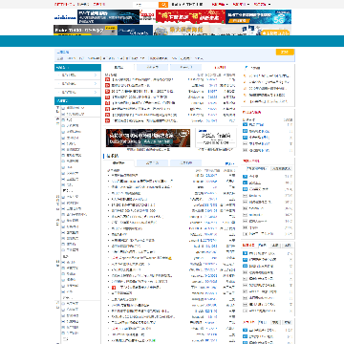Viewport: 344px width, 344px height.
Task: Open the blue 5G banner advertisement
Action: click(x=258, y=17)
